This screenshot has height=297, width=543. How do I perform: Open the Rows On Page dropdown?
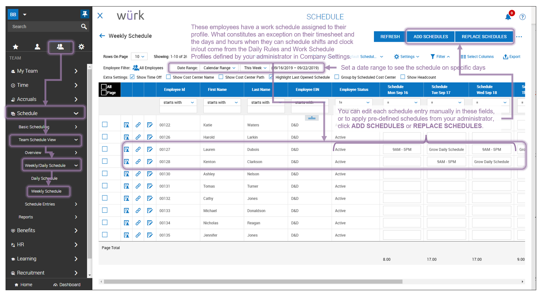point(139,57)
